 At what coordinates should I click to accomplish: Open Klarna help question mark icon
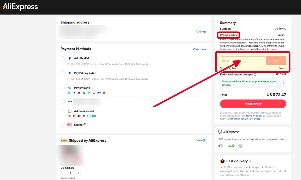85,125
